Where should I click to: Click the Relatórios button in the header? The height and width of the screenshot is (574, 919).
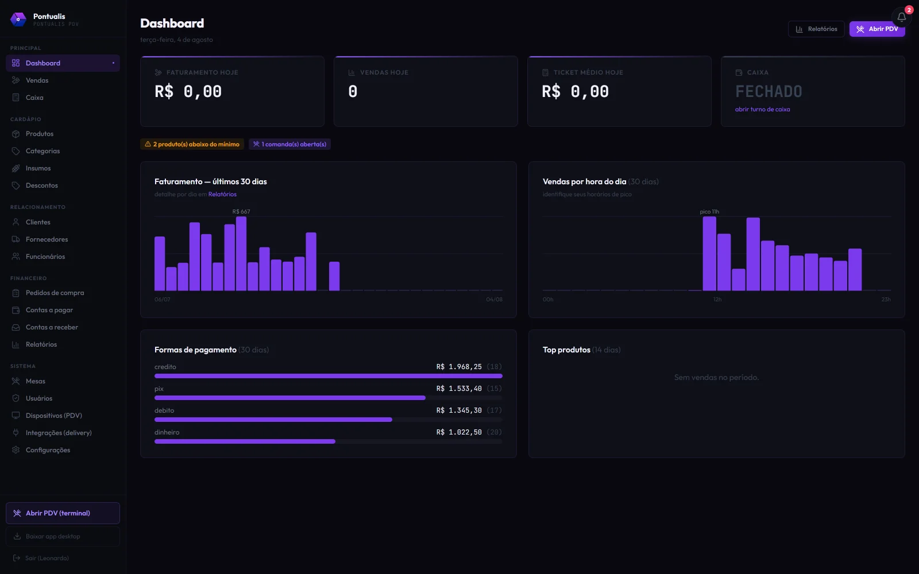coord(816,29)
